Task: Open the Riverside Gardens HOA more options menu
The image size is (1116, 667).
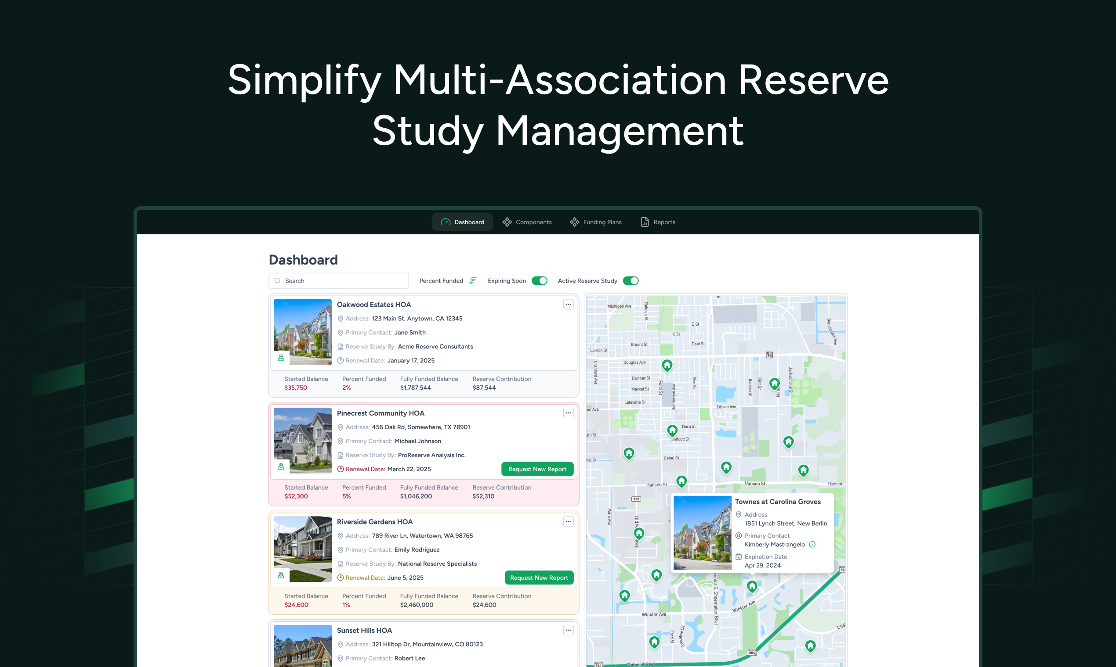Action: pyautogui.click(x=569, y=522)
